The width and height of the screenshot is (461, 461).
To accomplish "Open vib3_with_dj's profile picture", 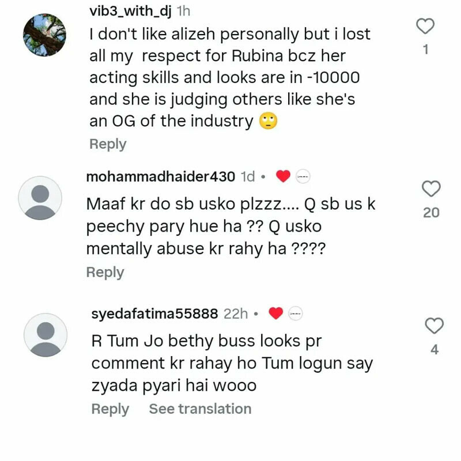I will 44,35.
